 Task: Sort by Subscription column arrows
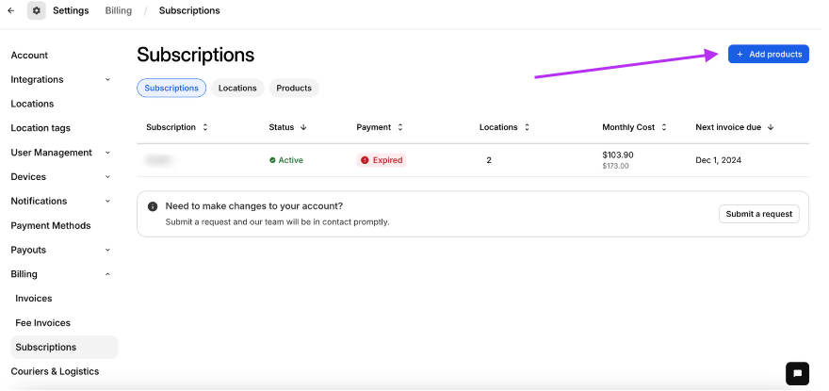(x=205, y=127)
